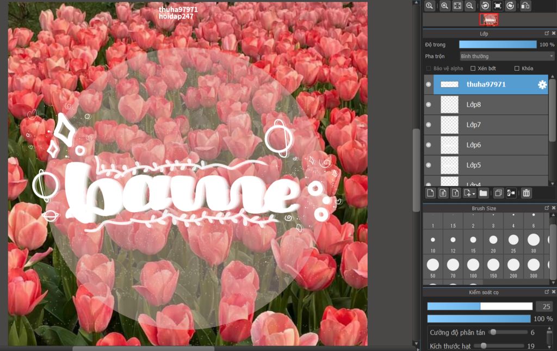The width and height of the screenshot is (557, 351).
Task: Click the thuha97971 layer thumbnail
Action: (449, 84)
